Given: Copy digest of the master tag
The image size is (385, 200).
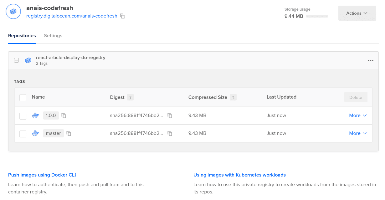Looking at the screenshot, I should tap(170, 134).
